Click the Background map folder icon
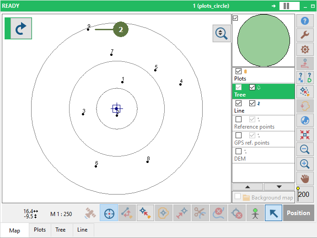The height and width of the screenshot is (238, 317). coord(246,198)
